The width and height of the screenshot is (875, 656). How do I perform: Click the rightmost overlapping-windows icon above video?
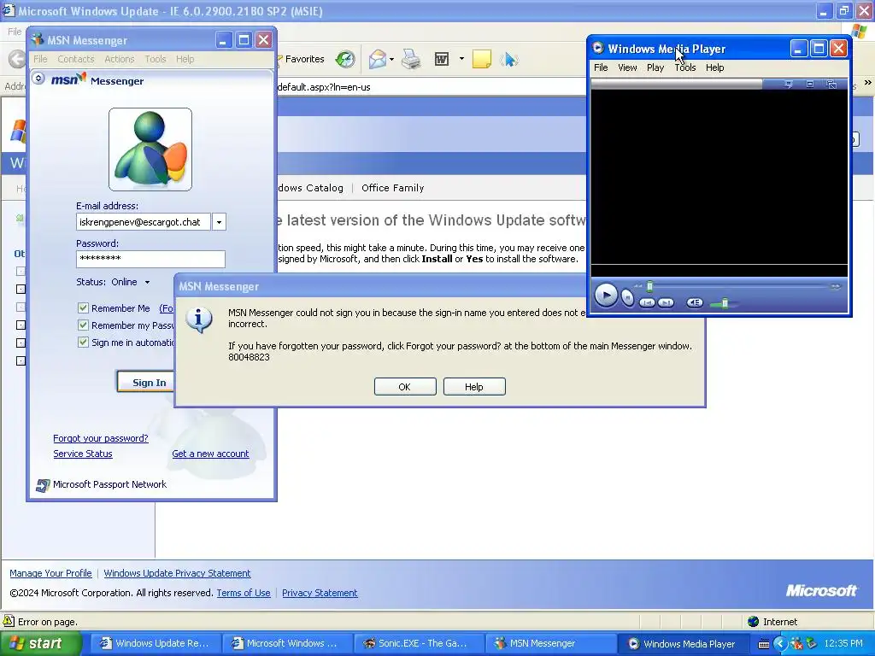tap(831, 85)
